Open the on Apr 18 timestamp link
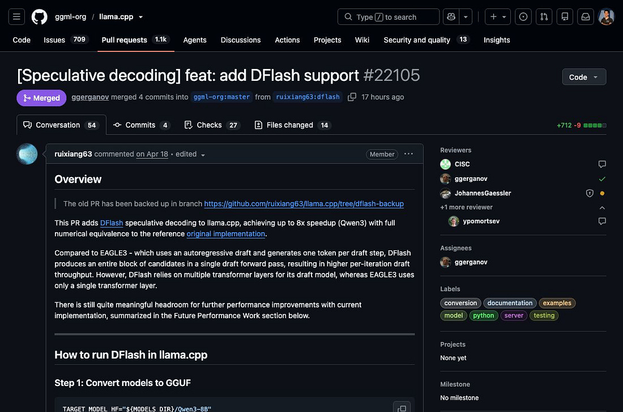This screenshot has height=412, width=623. point(152,154)
